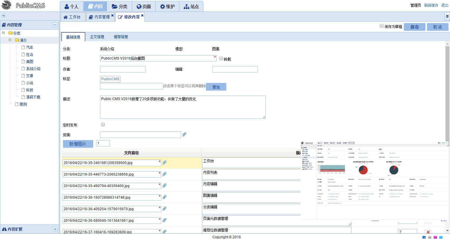Collapse the 内容管理 panel

[x=55, y=25]
